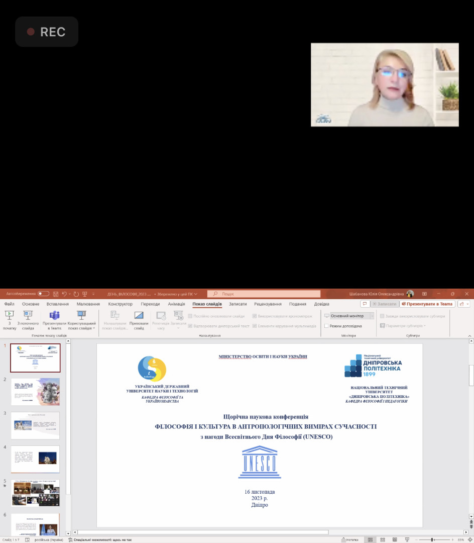
Task: Click the zoom percentage 85%
Action: coord(460,539)
